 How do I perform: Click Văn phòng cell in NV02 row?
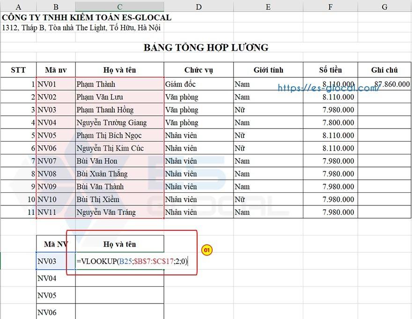click(199, 97)
